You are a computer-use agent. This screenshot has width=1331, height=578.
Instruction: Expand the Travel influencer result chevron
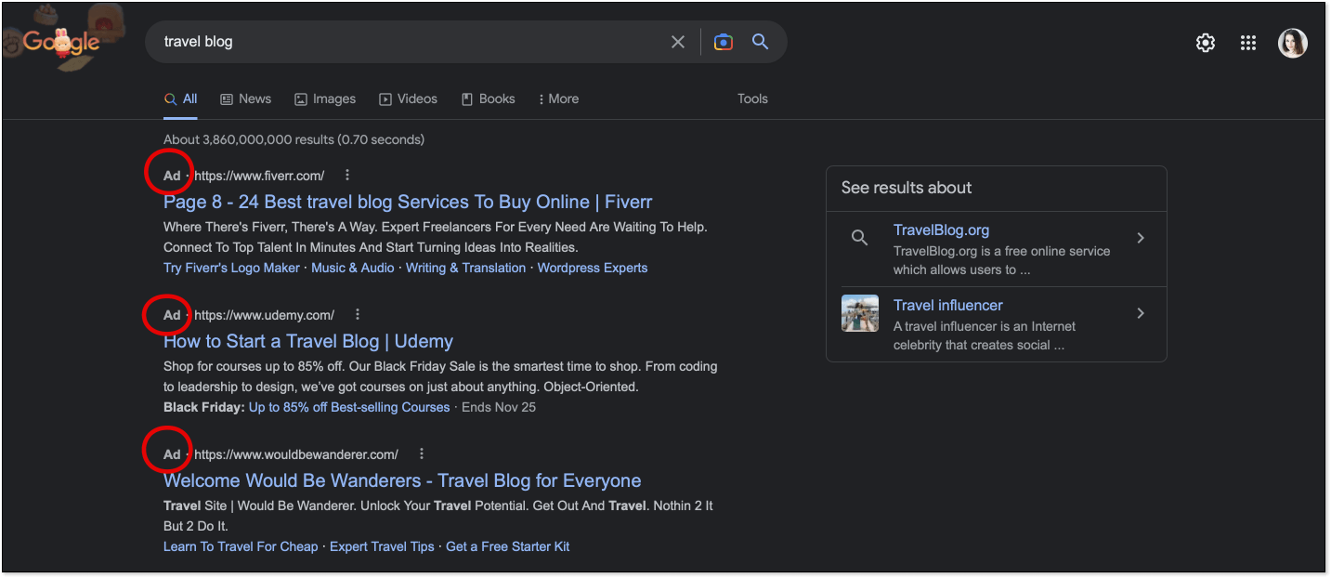point(1141,313)
